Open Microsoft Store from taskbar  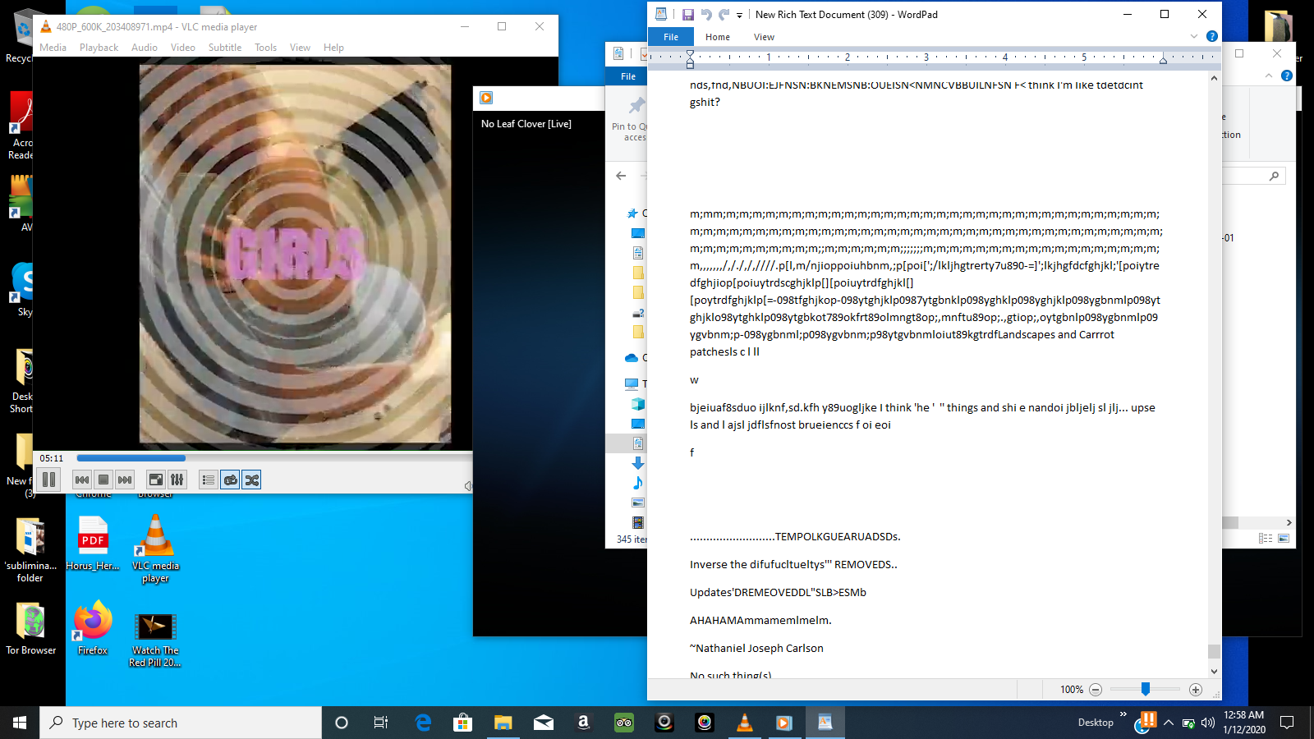click(x=463, y=723)
